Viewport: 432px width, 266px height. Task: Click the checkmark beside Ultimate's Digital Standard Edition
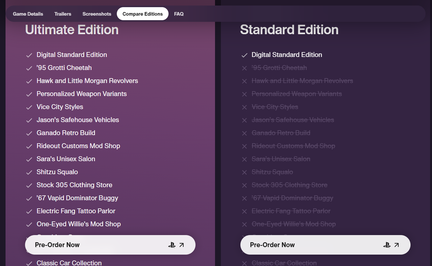coord(29,55)
